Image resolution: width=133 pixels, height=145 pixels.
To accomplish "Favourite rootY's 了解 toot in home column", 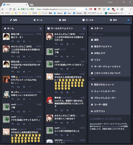I will (24, 111).
